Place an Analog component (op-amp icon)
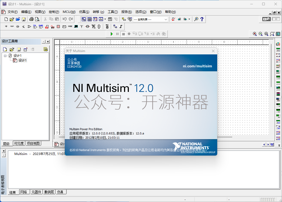Image resolution: width=282 pixels, height=202 pixels. pyautogui.click(x=29, y=27)
